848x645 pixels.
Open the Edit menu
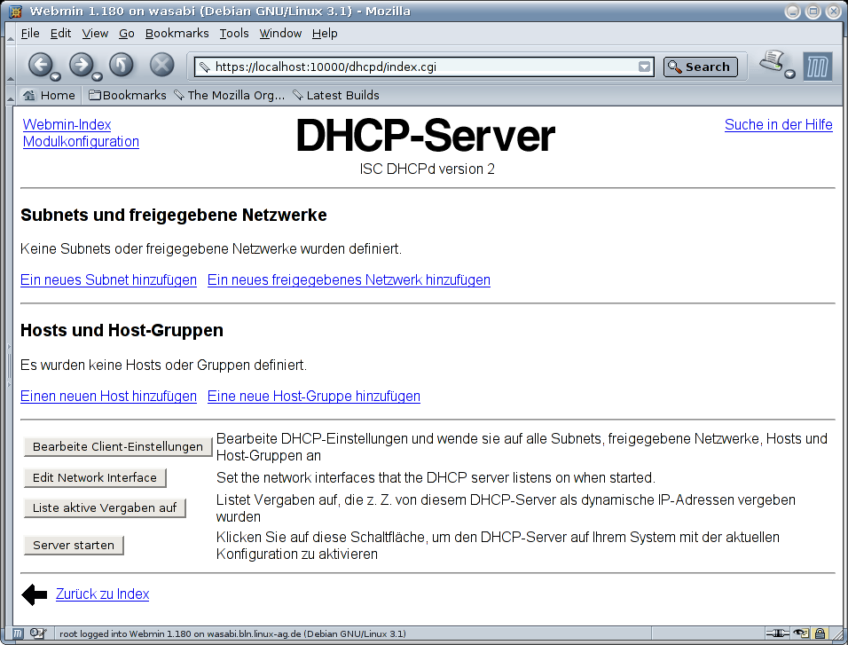pyautogui.click(x=60, y=34)
